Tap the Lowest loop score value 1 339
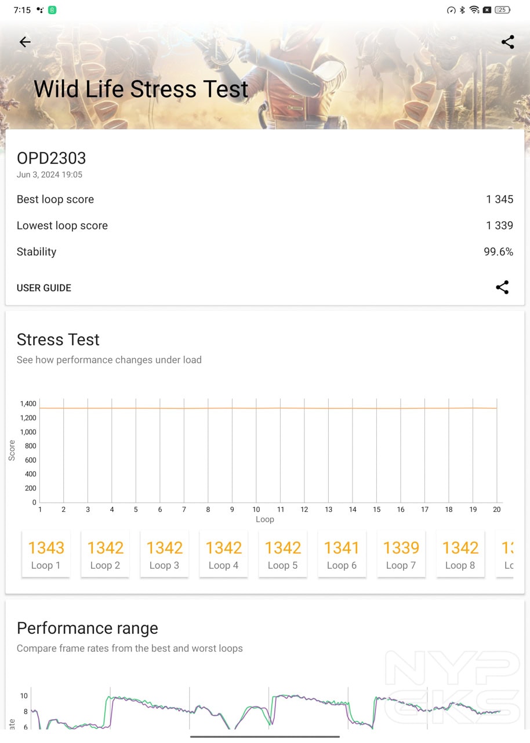The width and height of the screenshot is (530, 743). [x=500, y=225]
